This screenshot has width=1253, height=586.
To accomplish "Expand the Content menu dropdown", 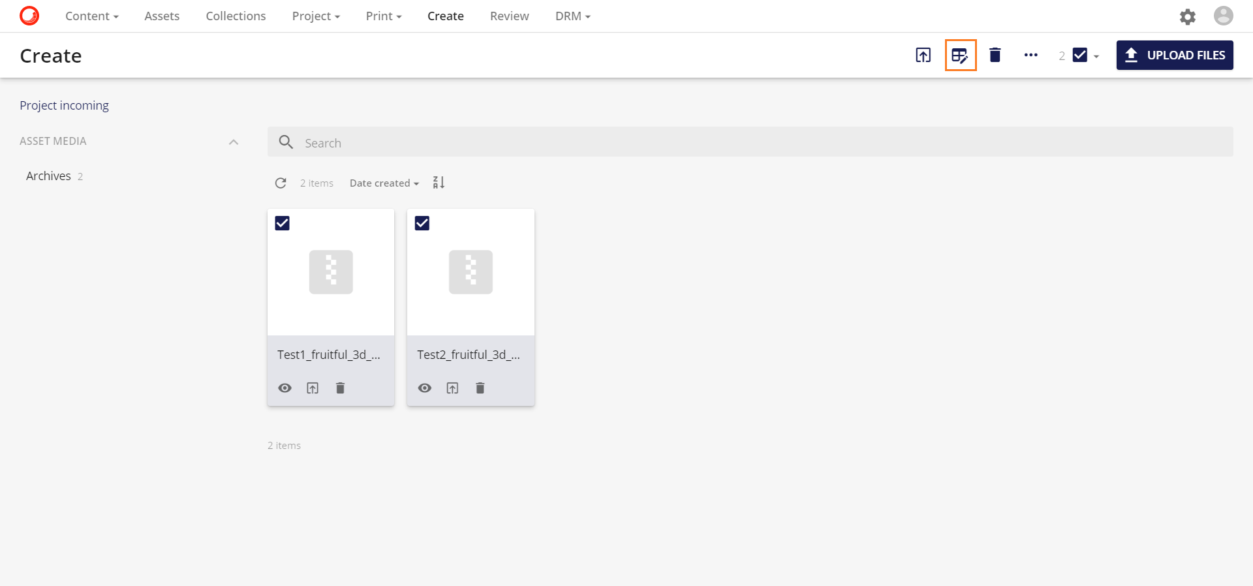I will [91, 16].
